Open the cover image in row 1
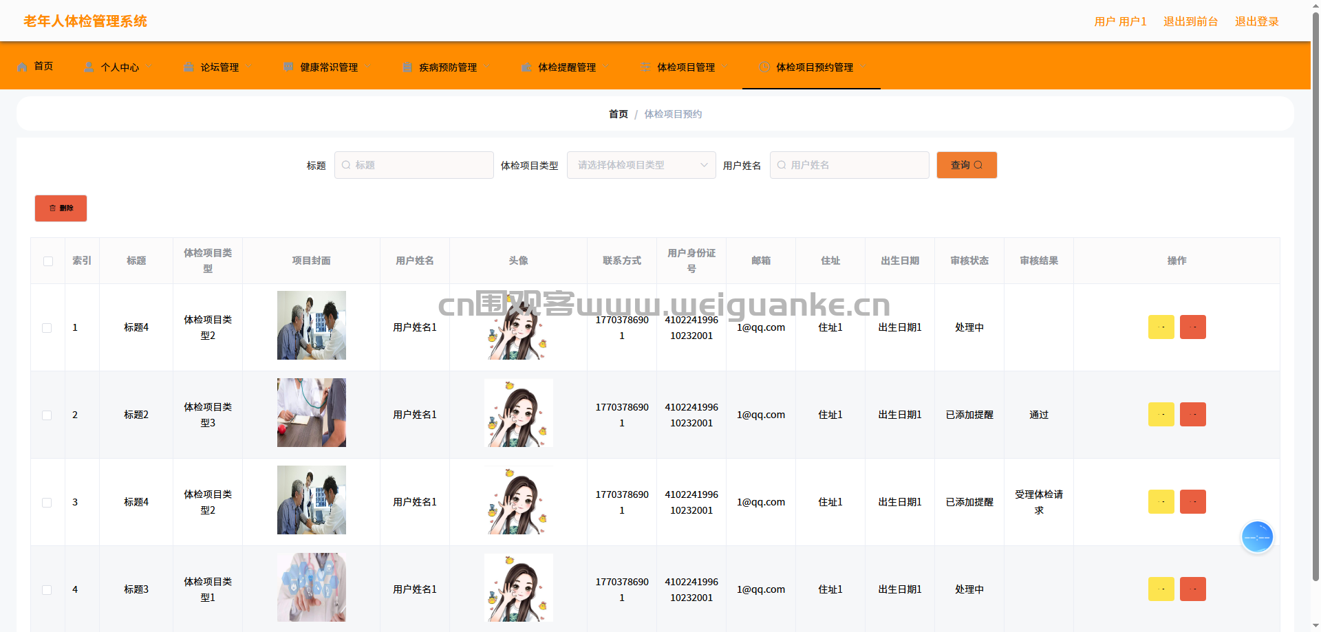 click(312, 325)
